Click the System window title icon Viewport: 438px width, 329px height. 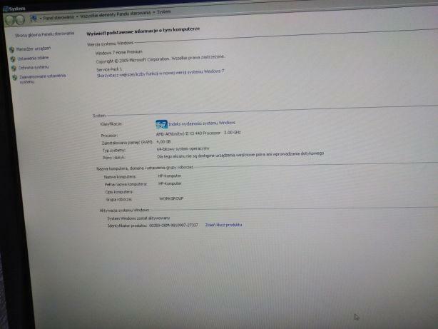pos(5,9)
